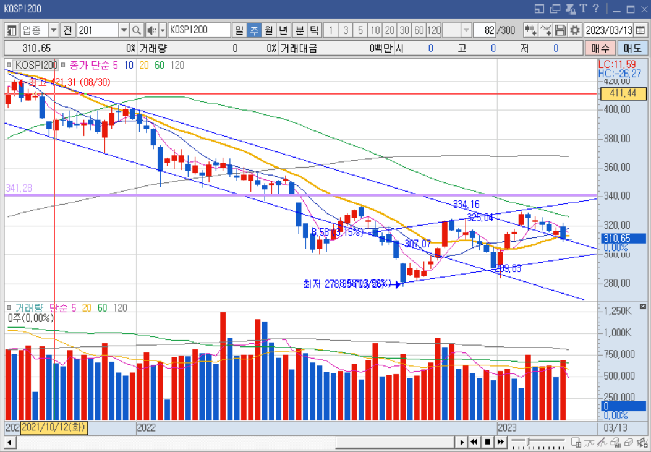Click the single eraser icon
This screenshot has width=651, height=452.
(629, 442)
